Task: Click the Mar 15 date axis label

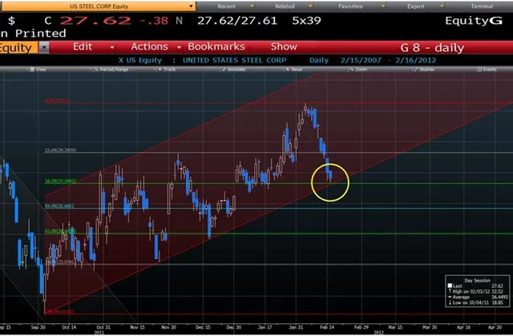Action: (395, 327)
